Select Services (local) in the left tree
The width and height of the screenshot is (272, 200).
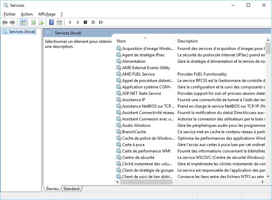22,32
